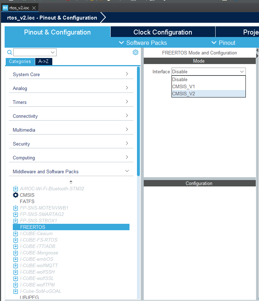The height and width of the screenshot is (301, 259).
Task: Select I-CUBE-embOS pack entry
Action: (37, 259)
